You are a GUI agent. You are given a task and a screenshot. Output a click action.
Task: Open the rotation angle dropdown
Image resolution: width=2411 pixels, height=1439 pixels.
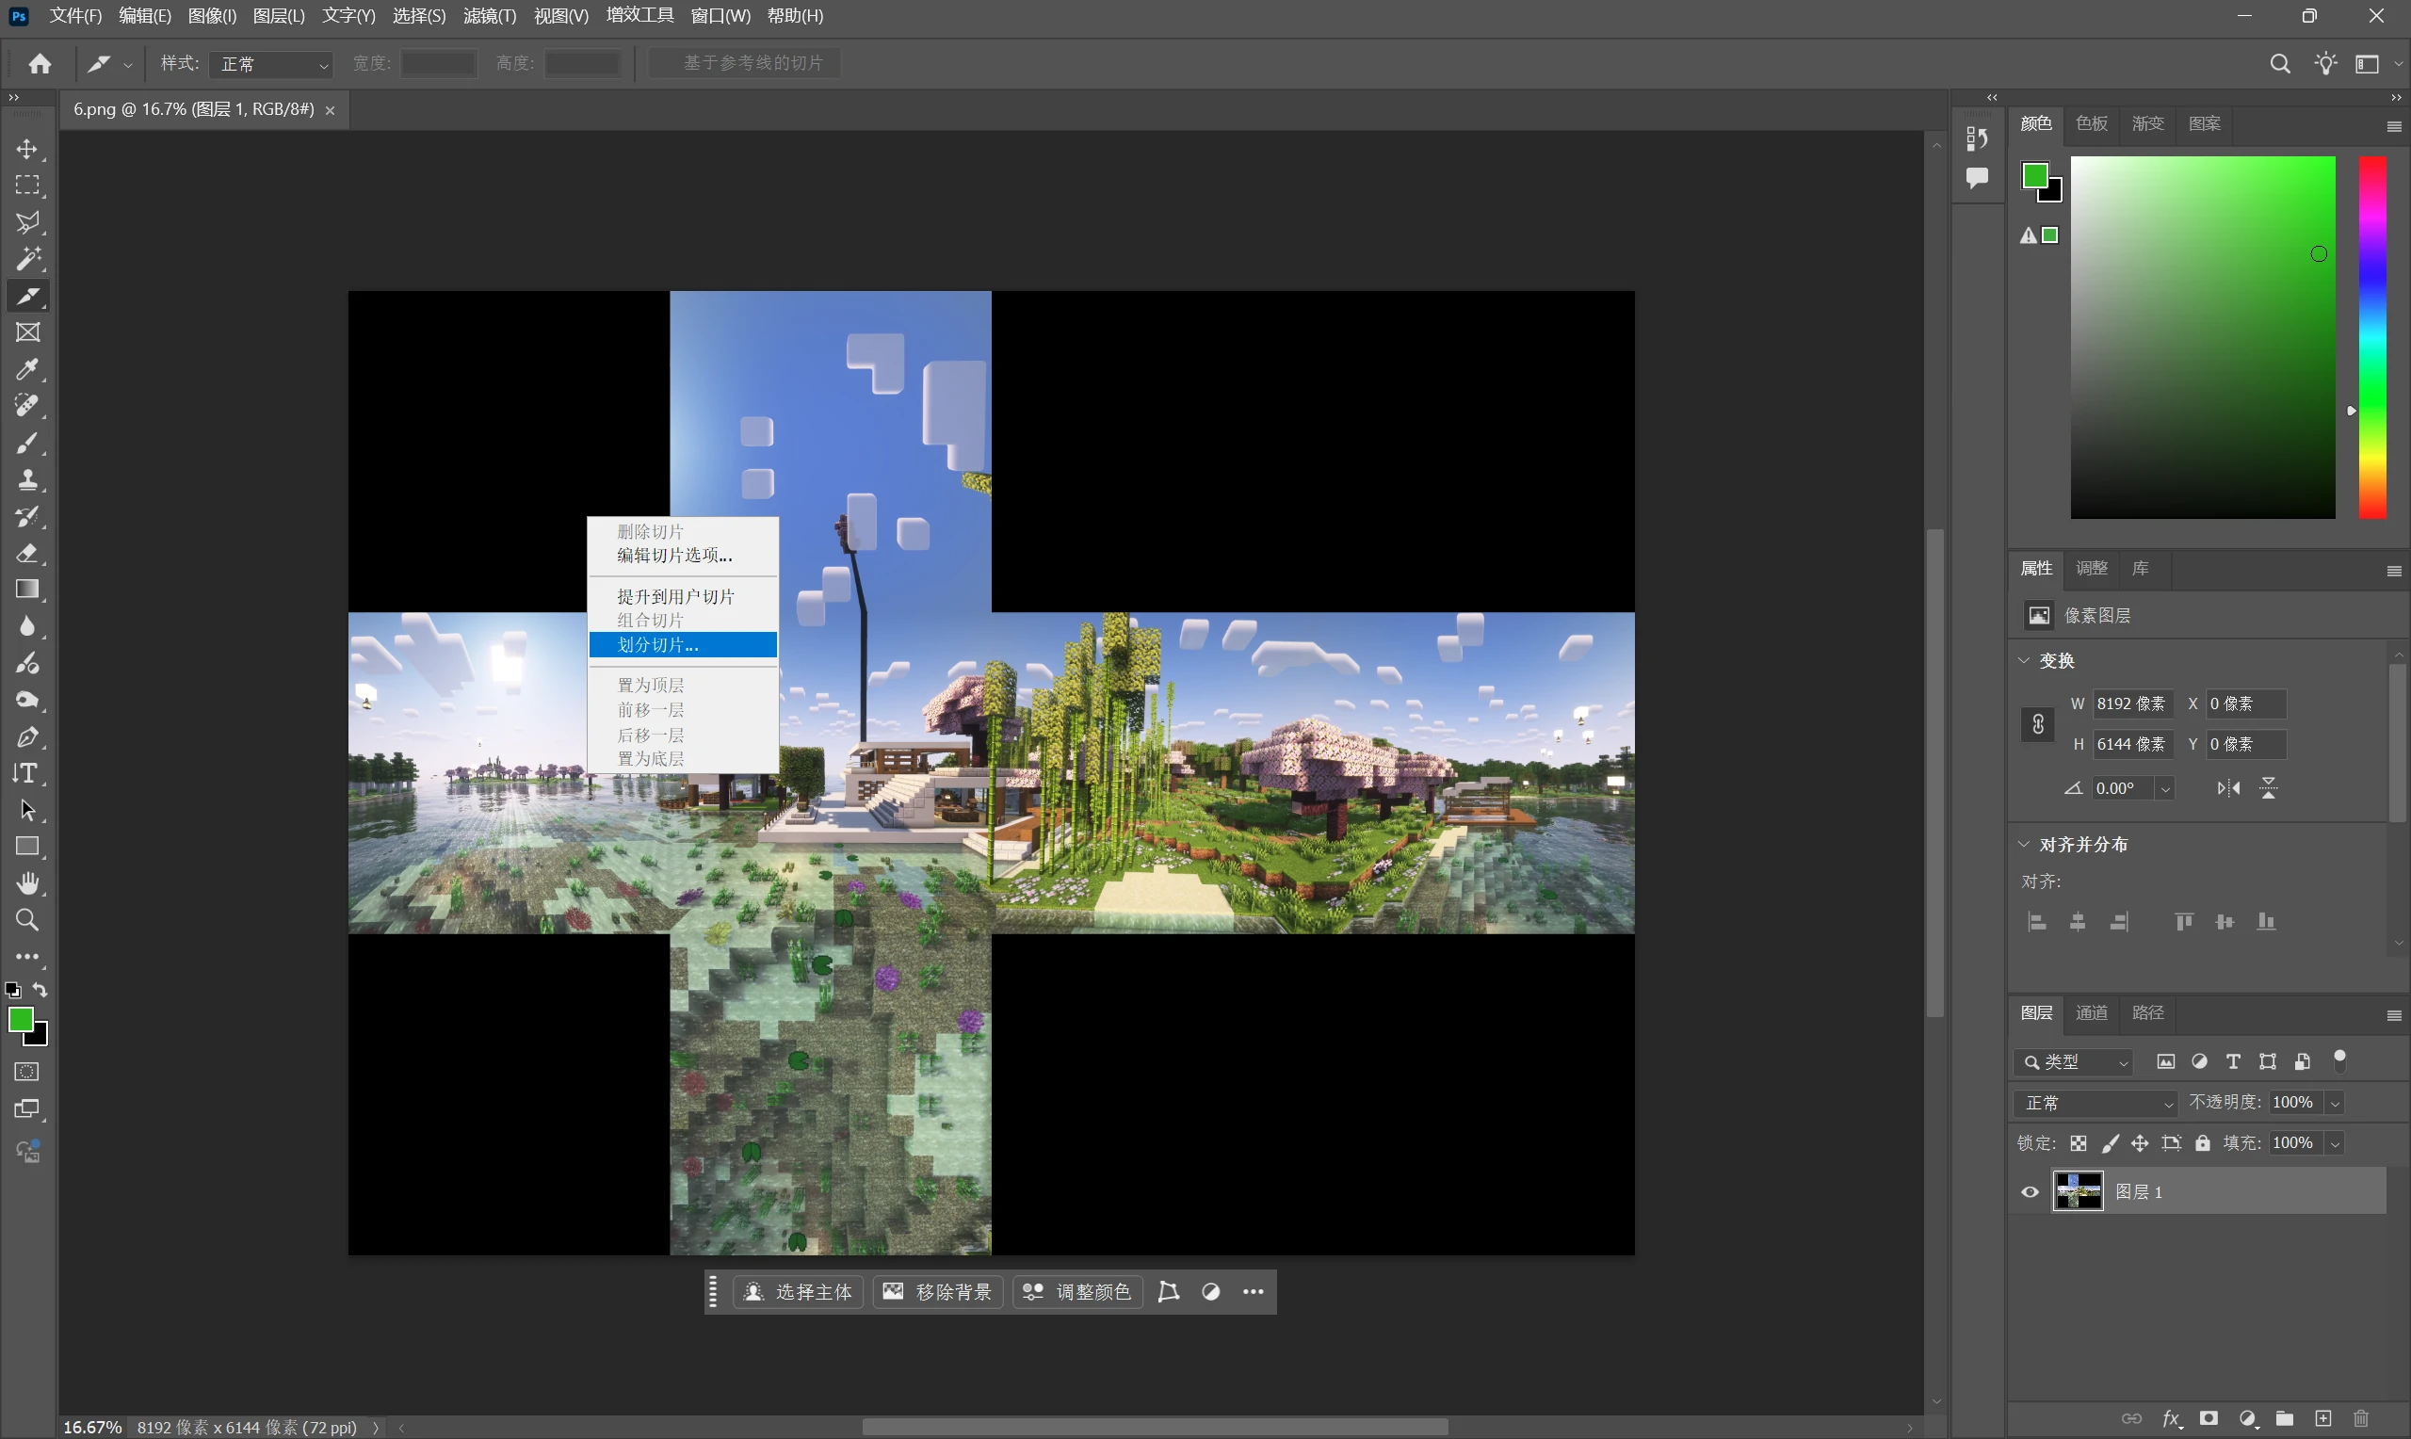tap(2165, 789)
